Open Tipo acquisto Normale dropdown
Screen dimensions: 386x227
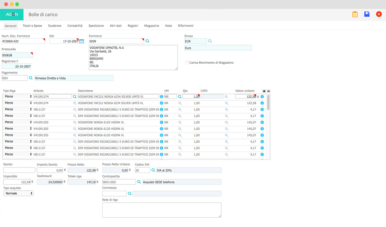[19, 193]
